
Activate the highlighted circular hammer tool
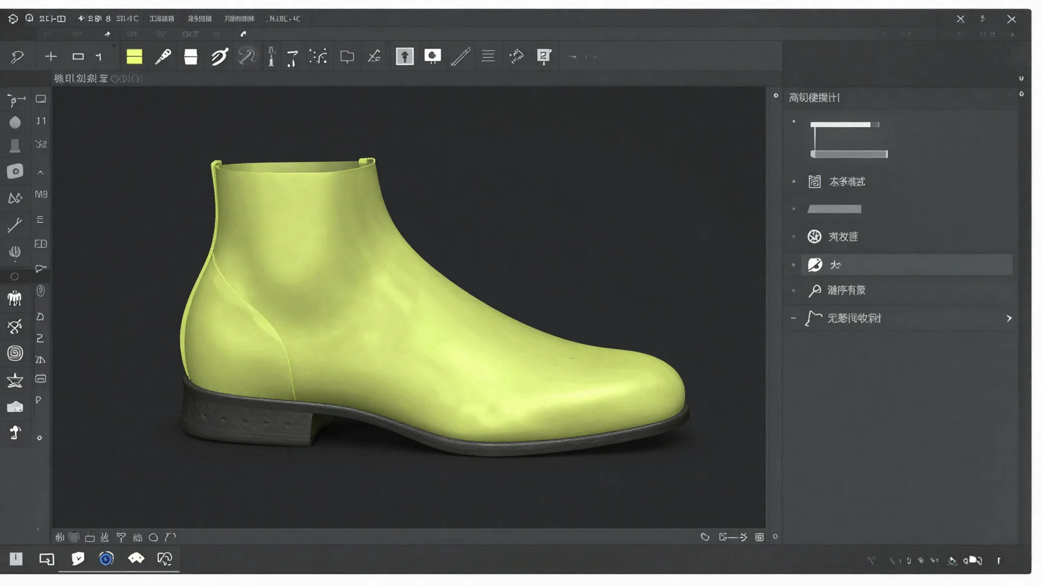coord(247,56)
